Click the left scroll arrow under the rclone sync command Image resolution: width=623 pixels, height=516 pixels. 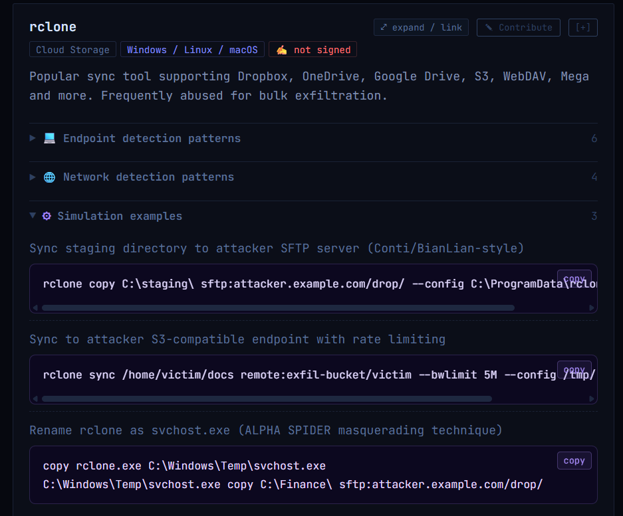pyautogui.click(x=35, y=399)
